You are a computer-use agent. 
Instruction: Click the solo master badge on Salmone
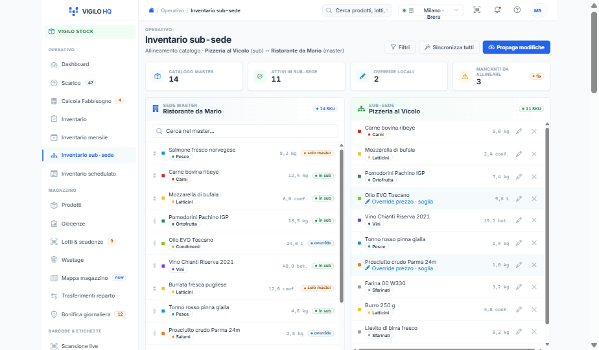pyautogui.click(x=318, y=153)
